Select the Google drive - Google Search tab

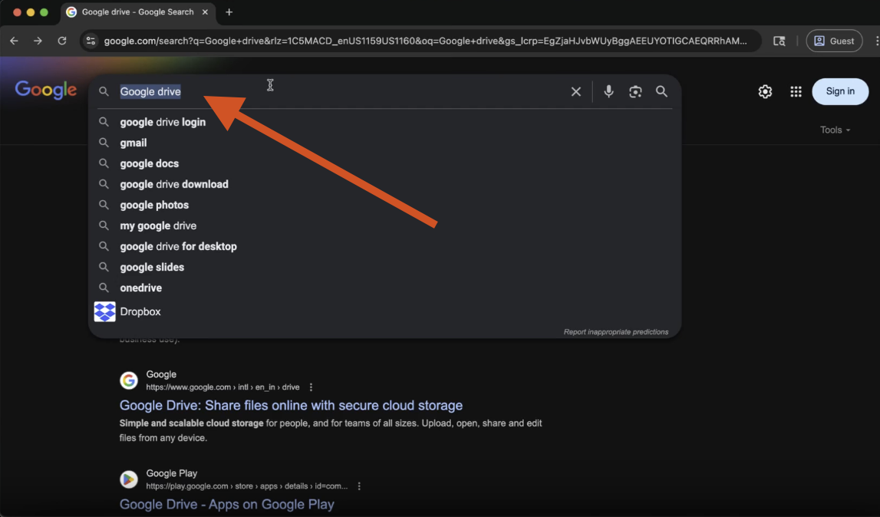137,12
